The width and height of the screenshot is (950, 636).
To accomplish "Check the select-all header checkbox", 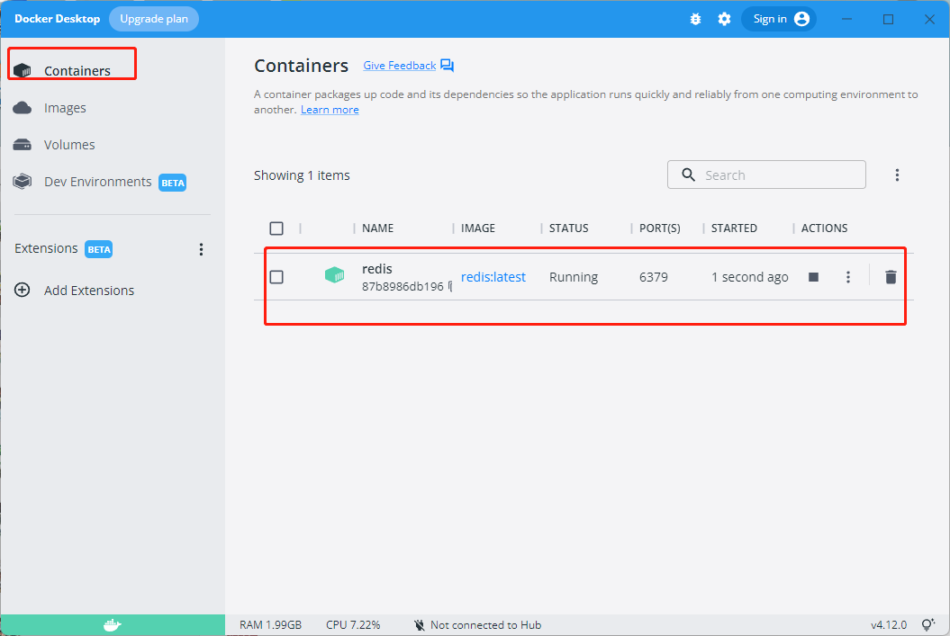I will (276, 228).
